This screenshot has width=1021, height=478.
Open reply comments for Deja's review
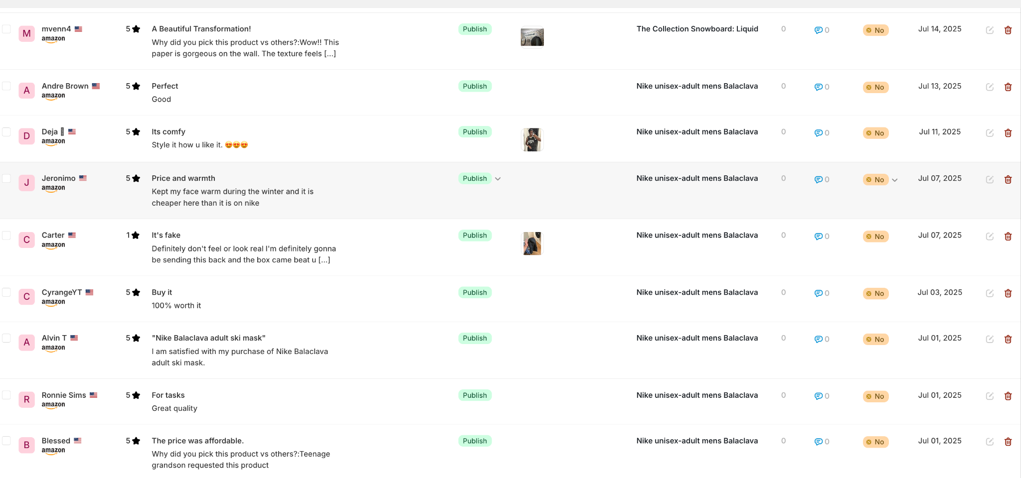point(822,133)
